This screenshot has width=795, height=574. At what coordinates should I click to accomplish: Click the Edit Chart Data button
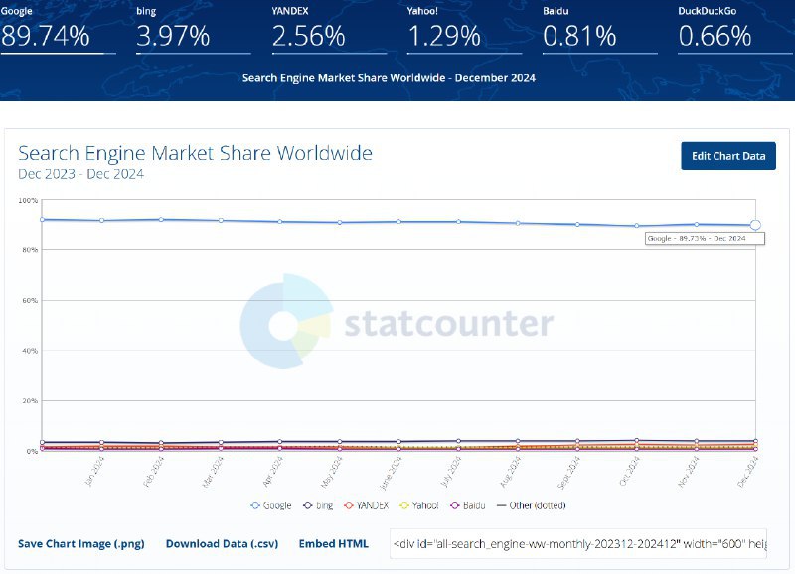point(727,156)
